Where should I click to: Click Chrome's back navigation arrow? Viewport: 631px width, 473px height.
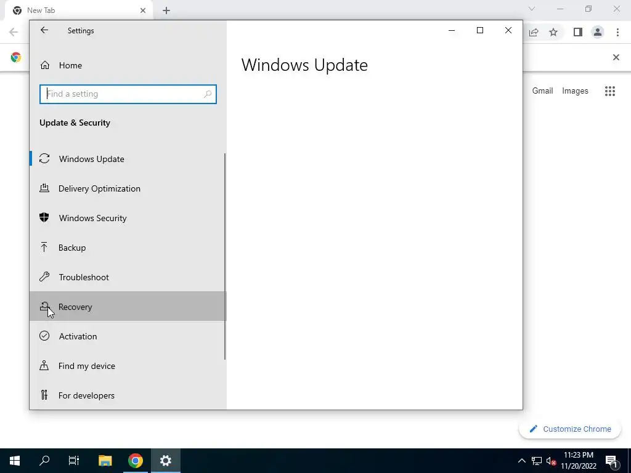pyautogui.click(x=14, y=32)
